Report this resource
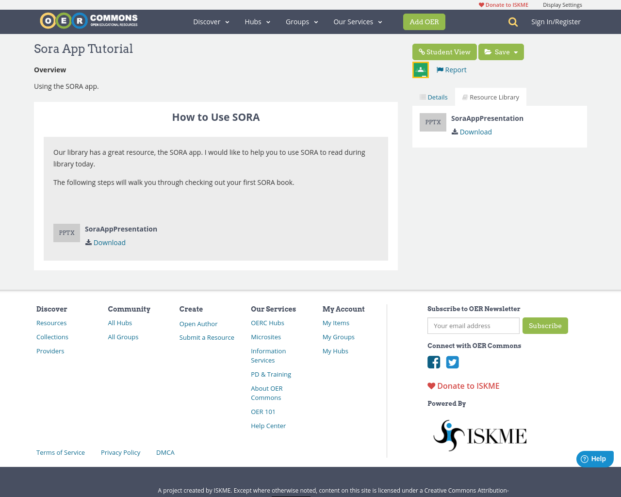This screenshot has width=621, height=497. tap(452, 70)
